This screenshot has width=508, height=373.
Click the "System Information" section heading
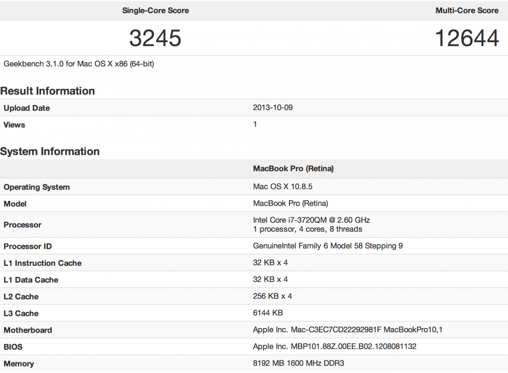[x=50, y=152]
